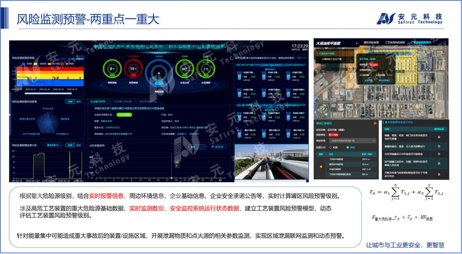Click the 重大风险 badge in the map popup
462x254 pixels.
pos(373,64)
